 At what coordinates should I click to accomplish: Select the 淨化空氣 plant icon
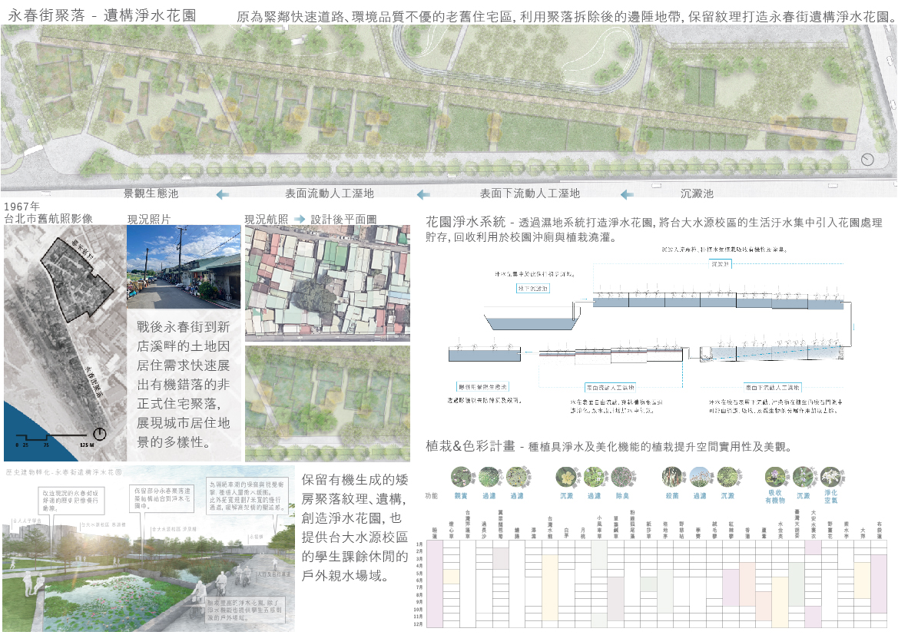pos(830,478)
